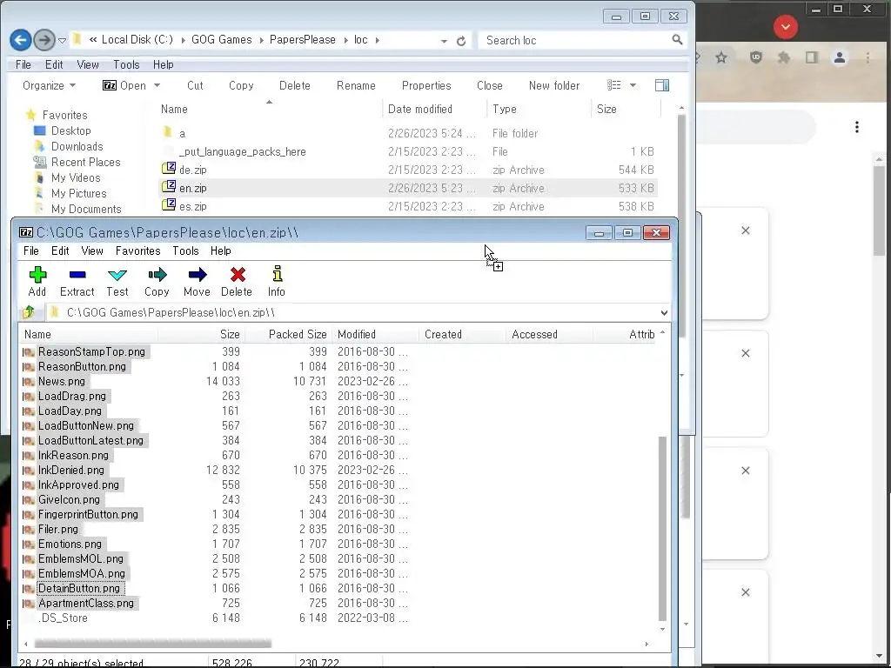Expand the Explorer recent pages dropdown
Screen dimensions: 891x668
(63, 40)
